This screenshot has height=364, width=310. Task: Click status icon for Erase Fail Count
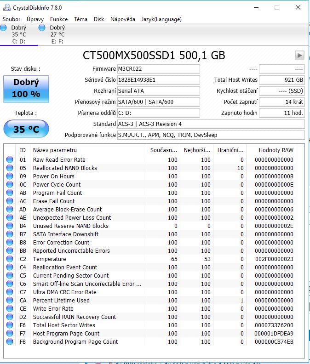coord(10,201)
